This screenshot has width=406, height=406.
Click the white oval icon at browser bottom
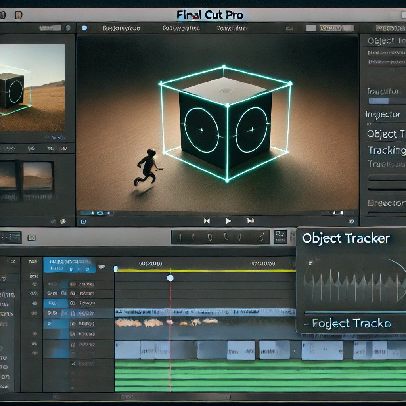tap(63, 221)
